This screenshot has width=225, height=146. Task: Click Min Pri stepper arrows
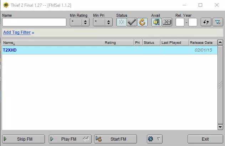[108, 22]
